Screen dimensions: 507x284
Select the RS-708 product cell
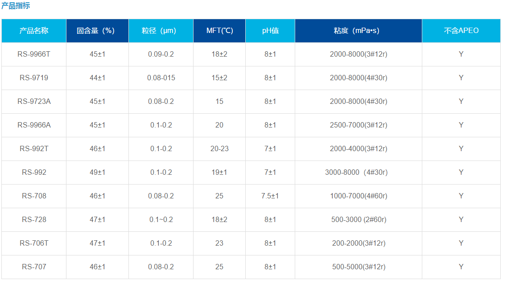click(x=34, y=196)
